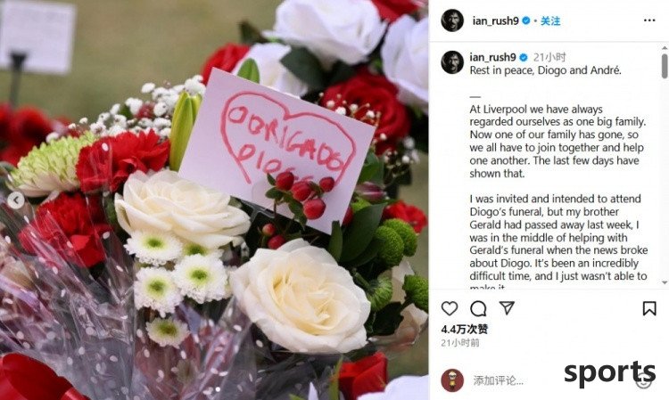
Task: Click the 21小时前 timestamp below likes
Action: coord(460,342)
